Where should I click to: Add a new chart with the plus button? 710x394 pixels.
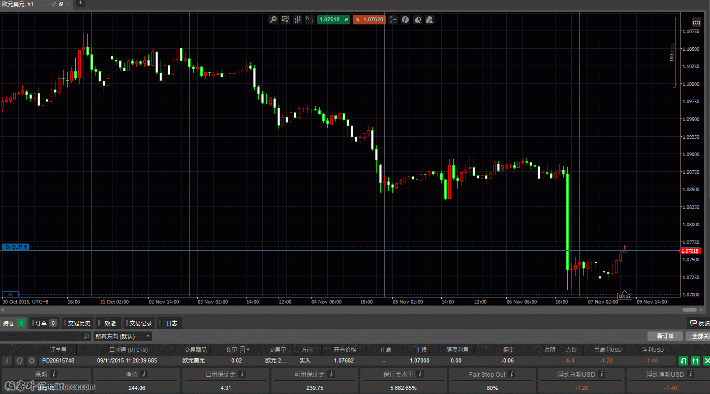(80, 3)
